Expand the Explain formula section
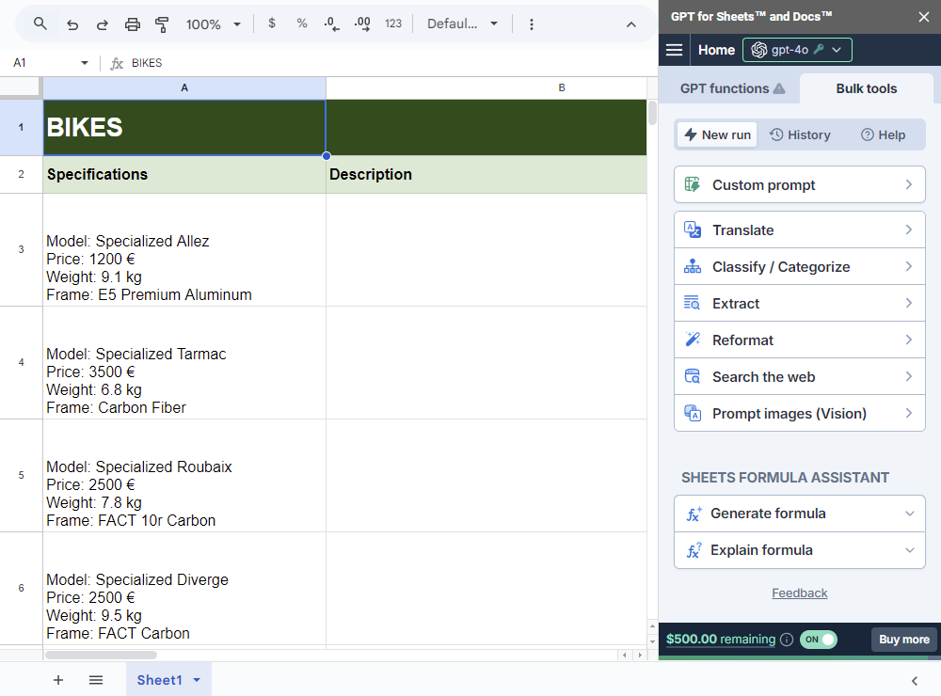Image resolution: width=941 pixels, height=696 pixels. [x=800, y=550]
